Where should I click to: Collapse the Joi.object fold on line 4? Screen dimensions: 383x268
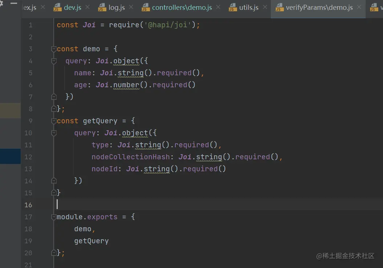click(54, 61)
